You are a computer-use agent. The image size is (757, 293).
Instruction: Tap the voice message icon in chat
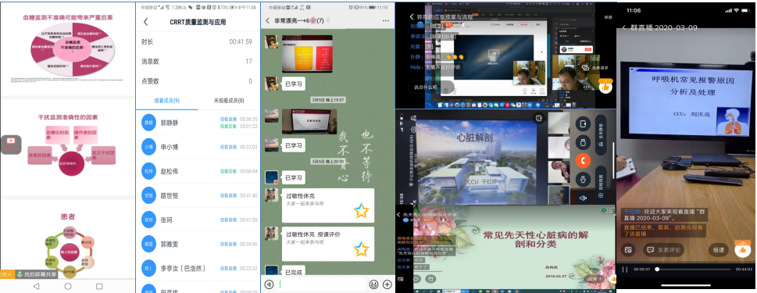coord(270,284)
